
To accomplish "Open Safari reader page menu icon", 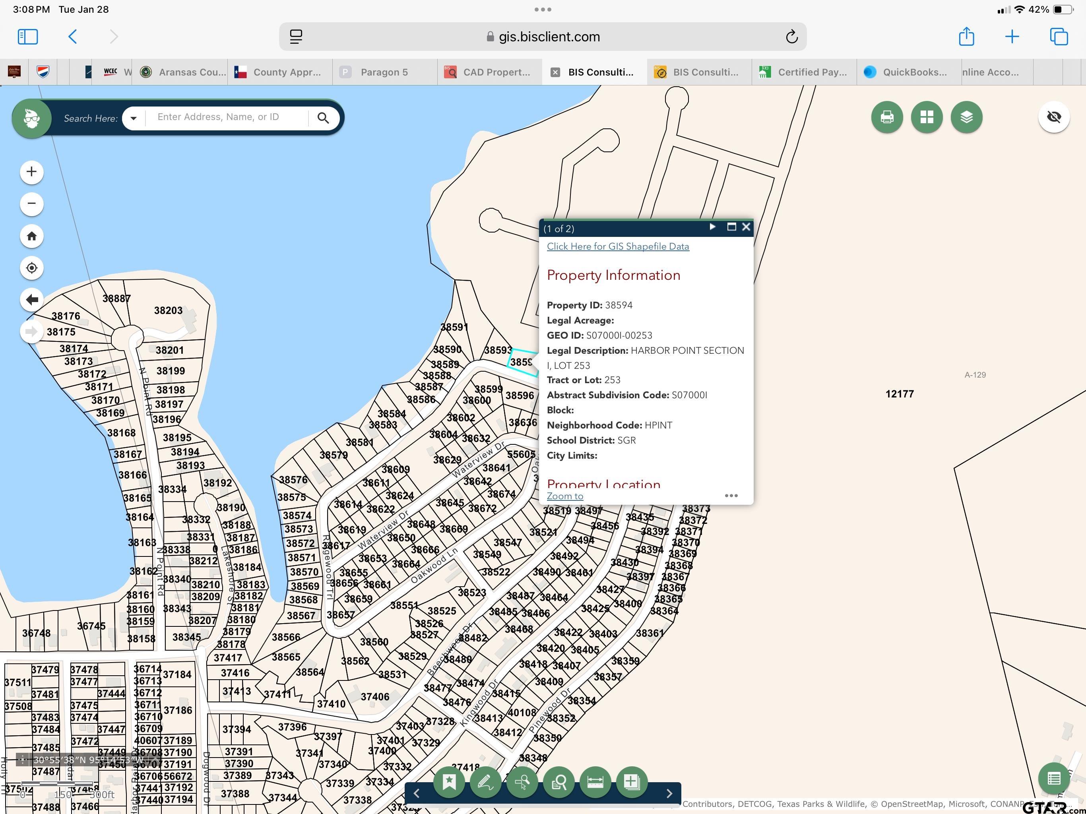I will 296,37.
